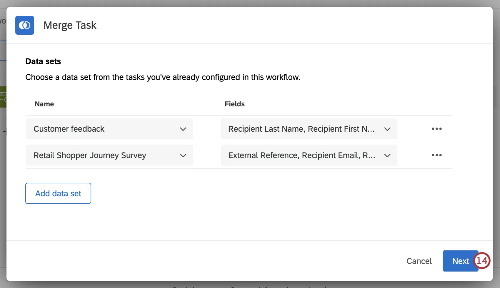Click the chevron next to Retail Shopper Journey Survey

pyautogui.click(x=183, y=155)
